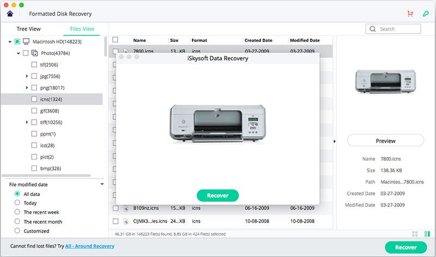Viewport: 436px width, 257px height.
Task: Sort by the Size column header
Action: pyautogui.click(x=174, y=40)
